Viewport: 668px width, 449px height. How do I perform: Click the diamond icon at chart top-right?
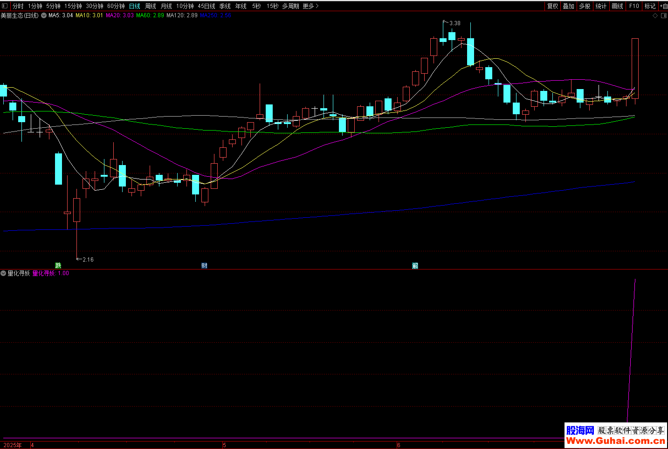(x=655, y=15)
